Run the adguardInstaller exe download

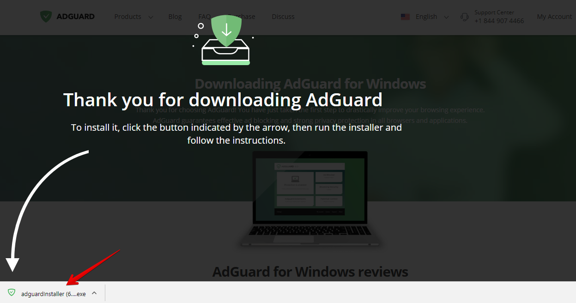(x=53, y=294)
